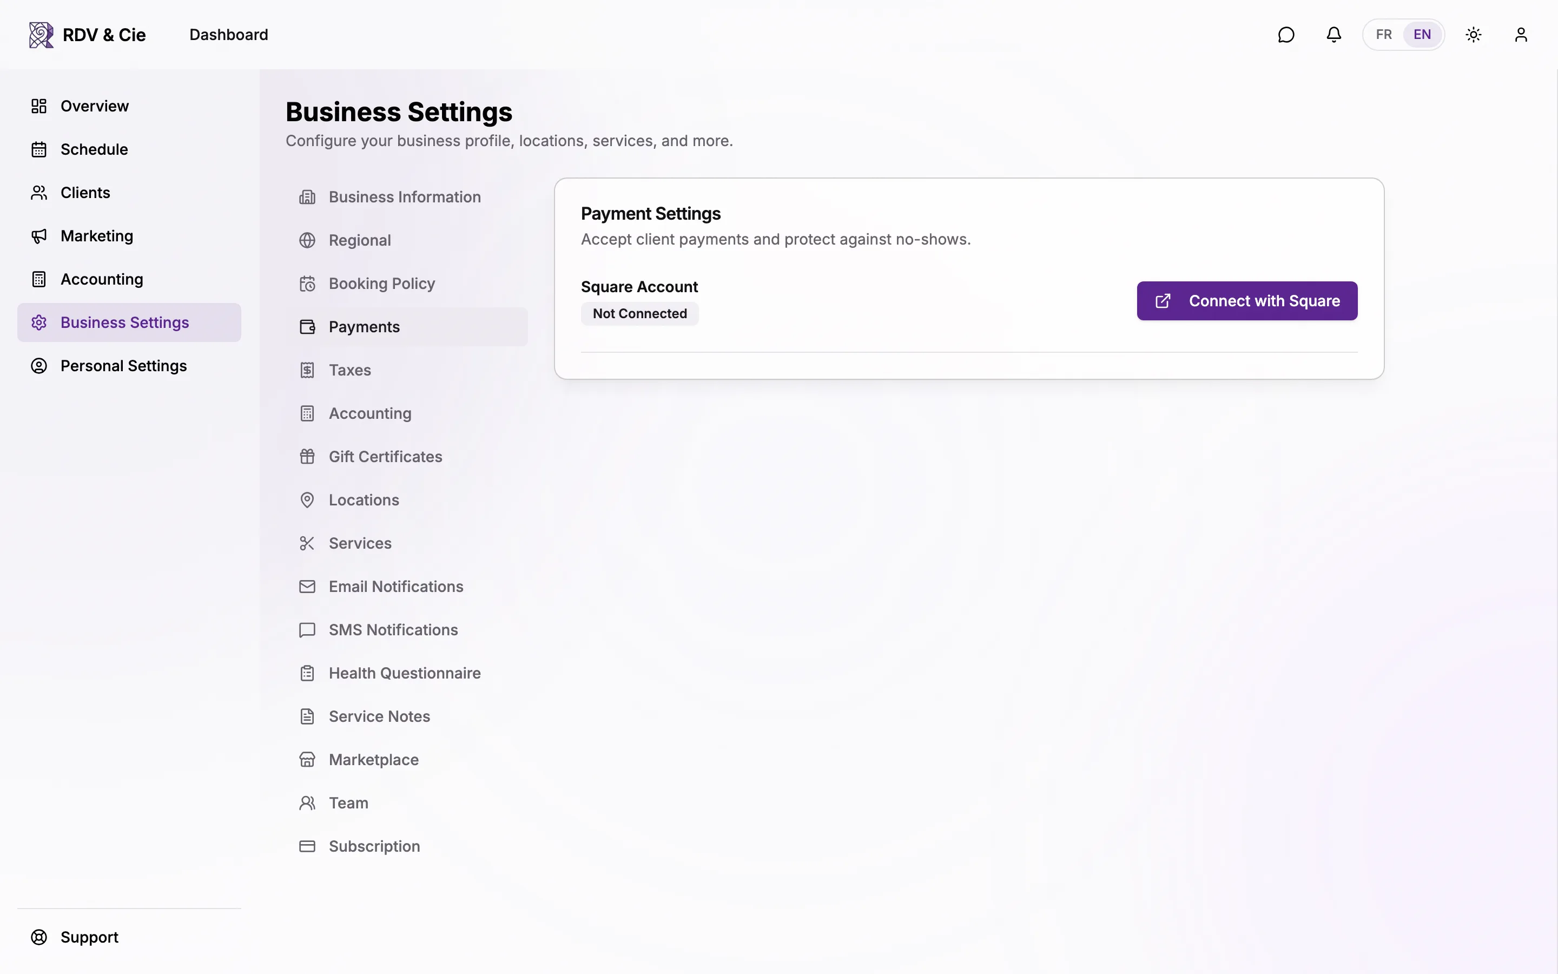The image size is (1558, 974).
Task: Select the Gift Certificates settings tab
Action: [x=407, y=457]
